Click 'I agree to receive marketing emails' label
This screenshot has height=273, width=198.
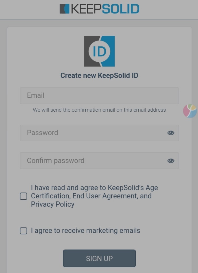(86, 231)
